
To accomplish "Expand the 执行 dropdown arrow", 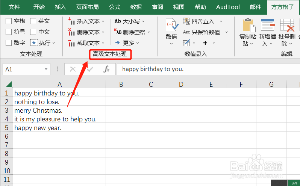I will point(54,43).
